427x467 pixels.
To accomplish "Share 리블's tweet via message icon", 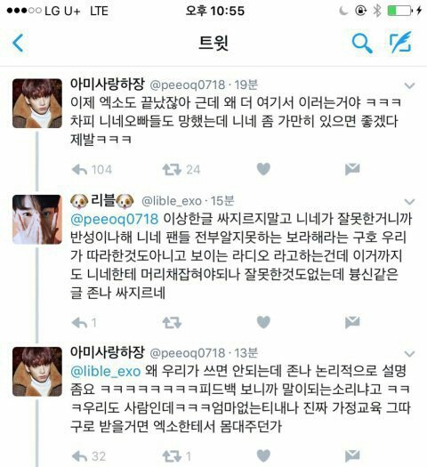I will [352, 322].
